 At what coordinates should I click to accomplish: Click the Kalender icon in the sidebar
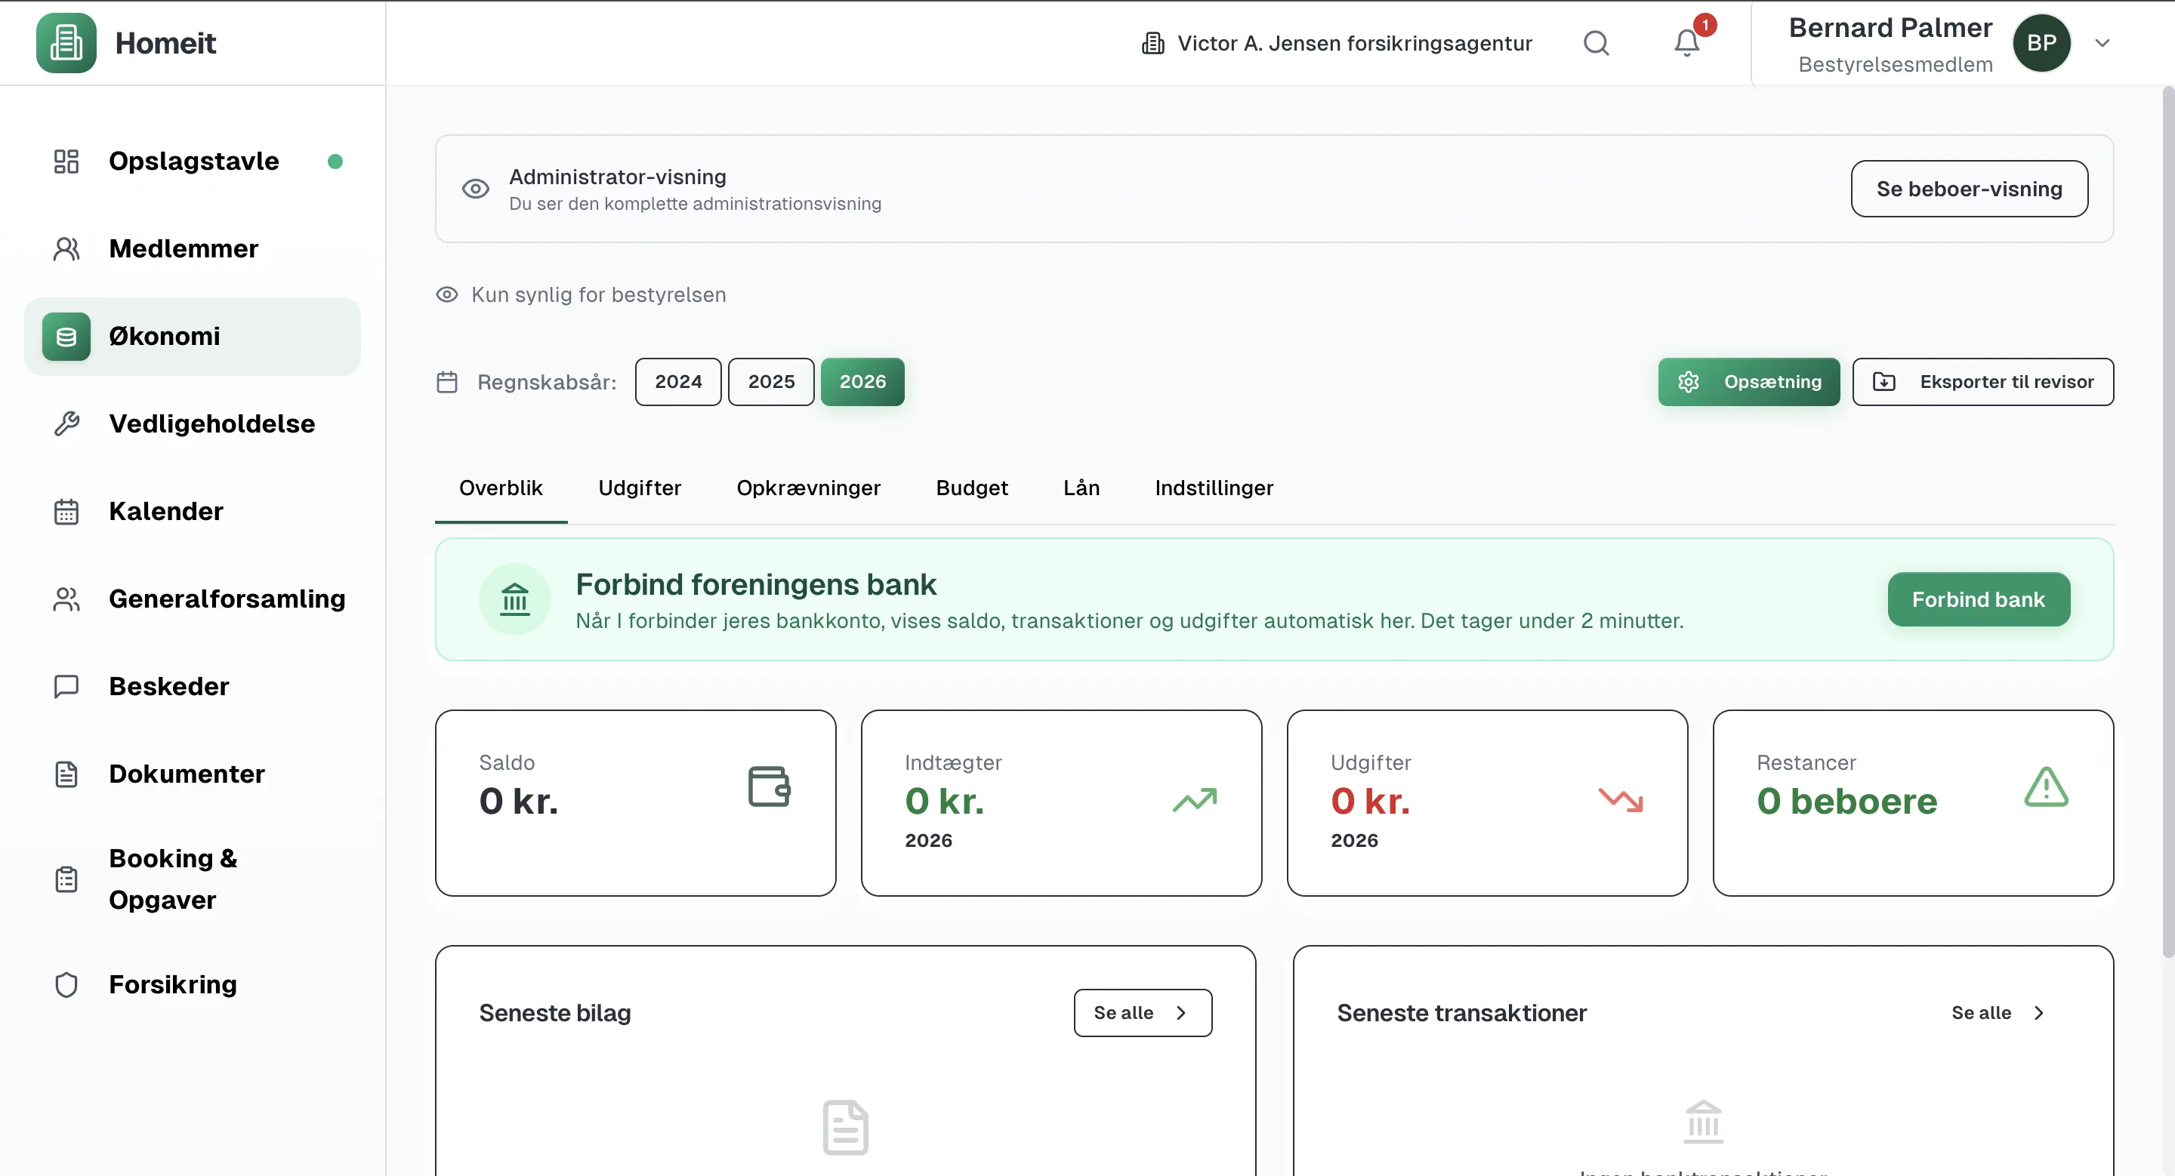tap(66, 511)
